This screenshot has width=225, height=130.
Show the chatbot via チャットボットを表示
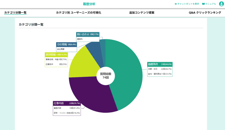tap(187, 4)
